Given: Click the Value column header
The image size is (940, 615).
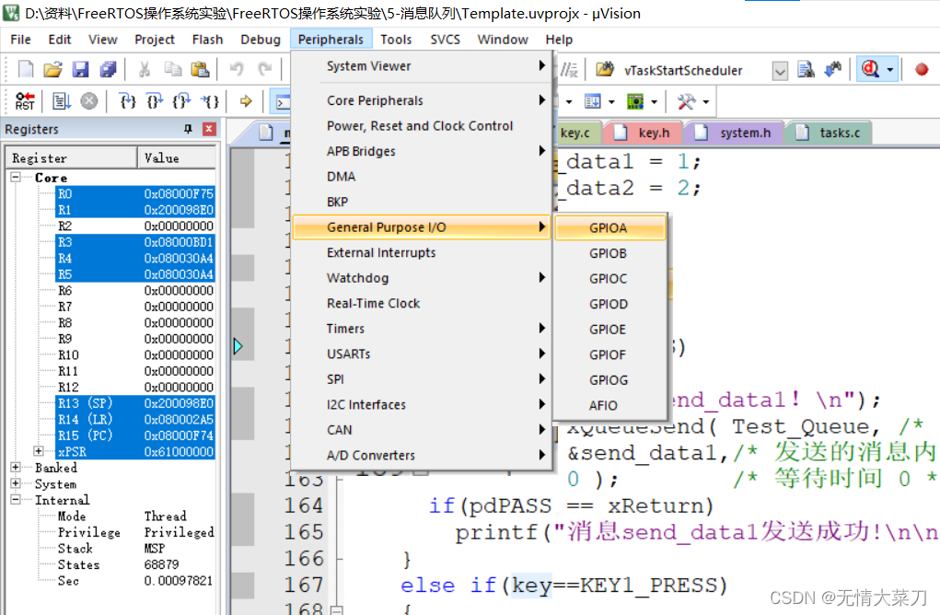Looking at the screenshot, I should point(177,157).
